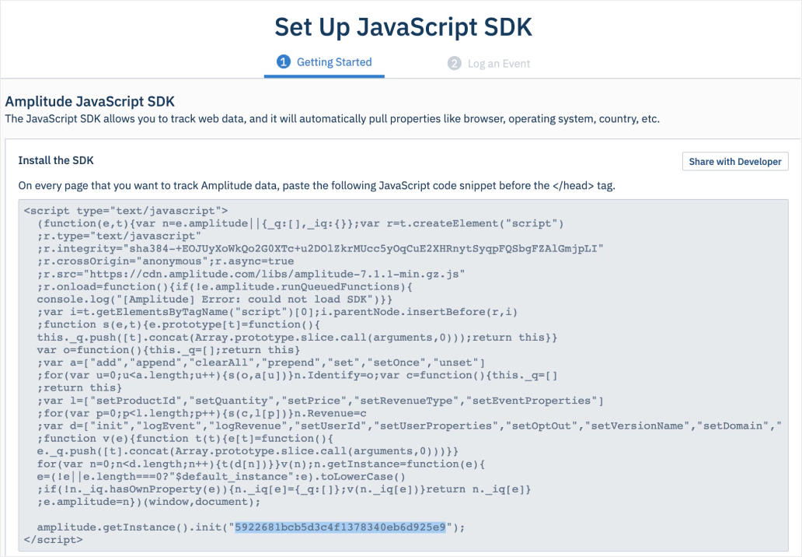Click the step 1 circle icon
The width and height of the screenshot is (802, 557).
coord(284,62)
